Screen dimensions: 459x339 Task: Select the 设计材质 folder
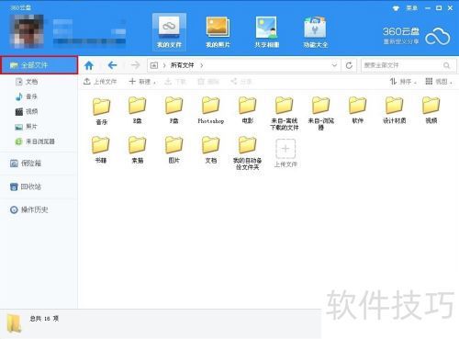[x=395, y=110]
